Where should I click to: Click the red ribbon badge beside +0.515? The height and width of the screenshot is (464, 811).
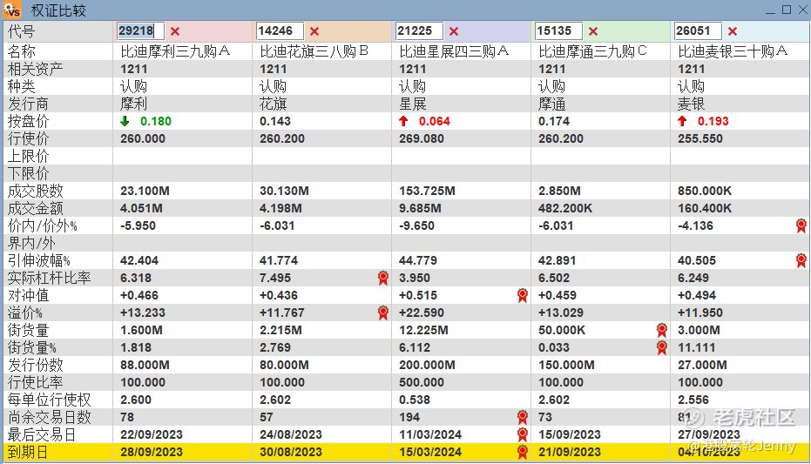pos(523,296)
